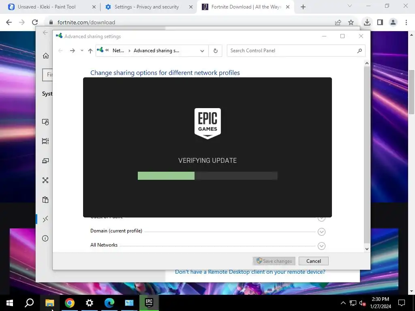Viewport: 415px width, 311px height.
Task: Open Remote Desktop client link
Action: (250, 272)
